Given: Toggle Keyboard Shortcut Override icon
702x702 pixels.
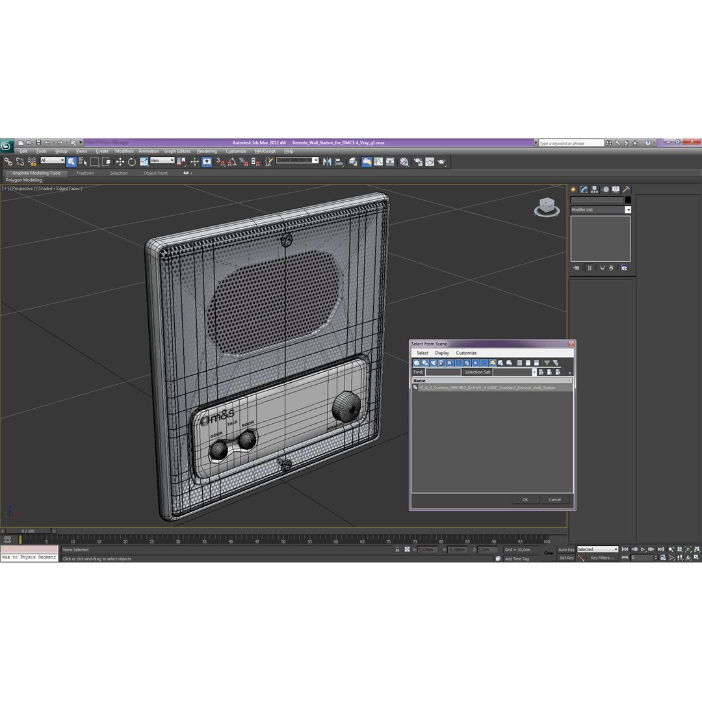Looking at the screenshot, I should pyautogui.click(x=207, y=162).
